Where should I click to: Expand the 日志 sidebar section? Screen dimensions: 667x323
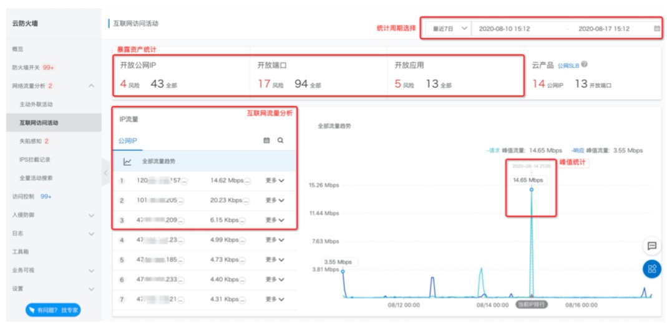pos(91,234)
